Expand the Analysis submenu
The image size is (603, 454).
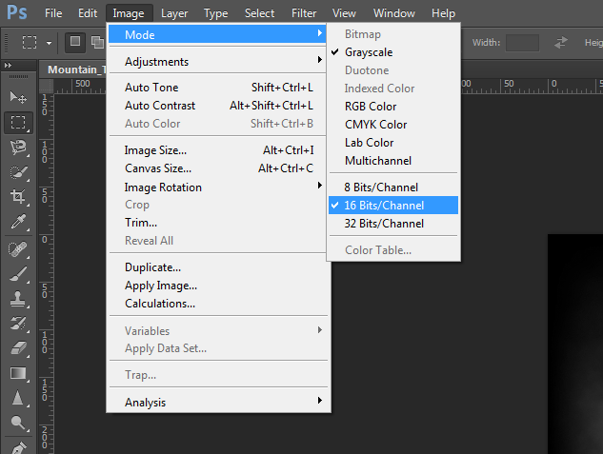point(217,403)
